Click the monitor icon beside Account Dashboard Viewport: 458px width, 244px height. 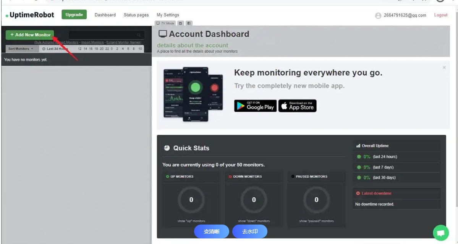(x=163, y=34)
